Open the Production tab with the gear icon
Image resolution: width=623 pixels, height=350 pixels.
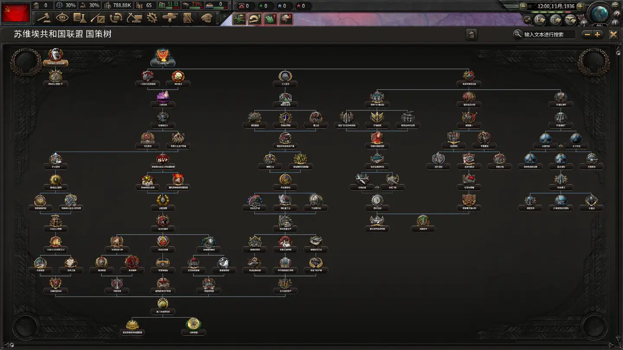tap(152, 18)
